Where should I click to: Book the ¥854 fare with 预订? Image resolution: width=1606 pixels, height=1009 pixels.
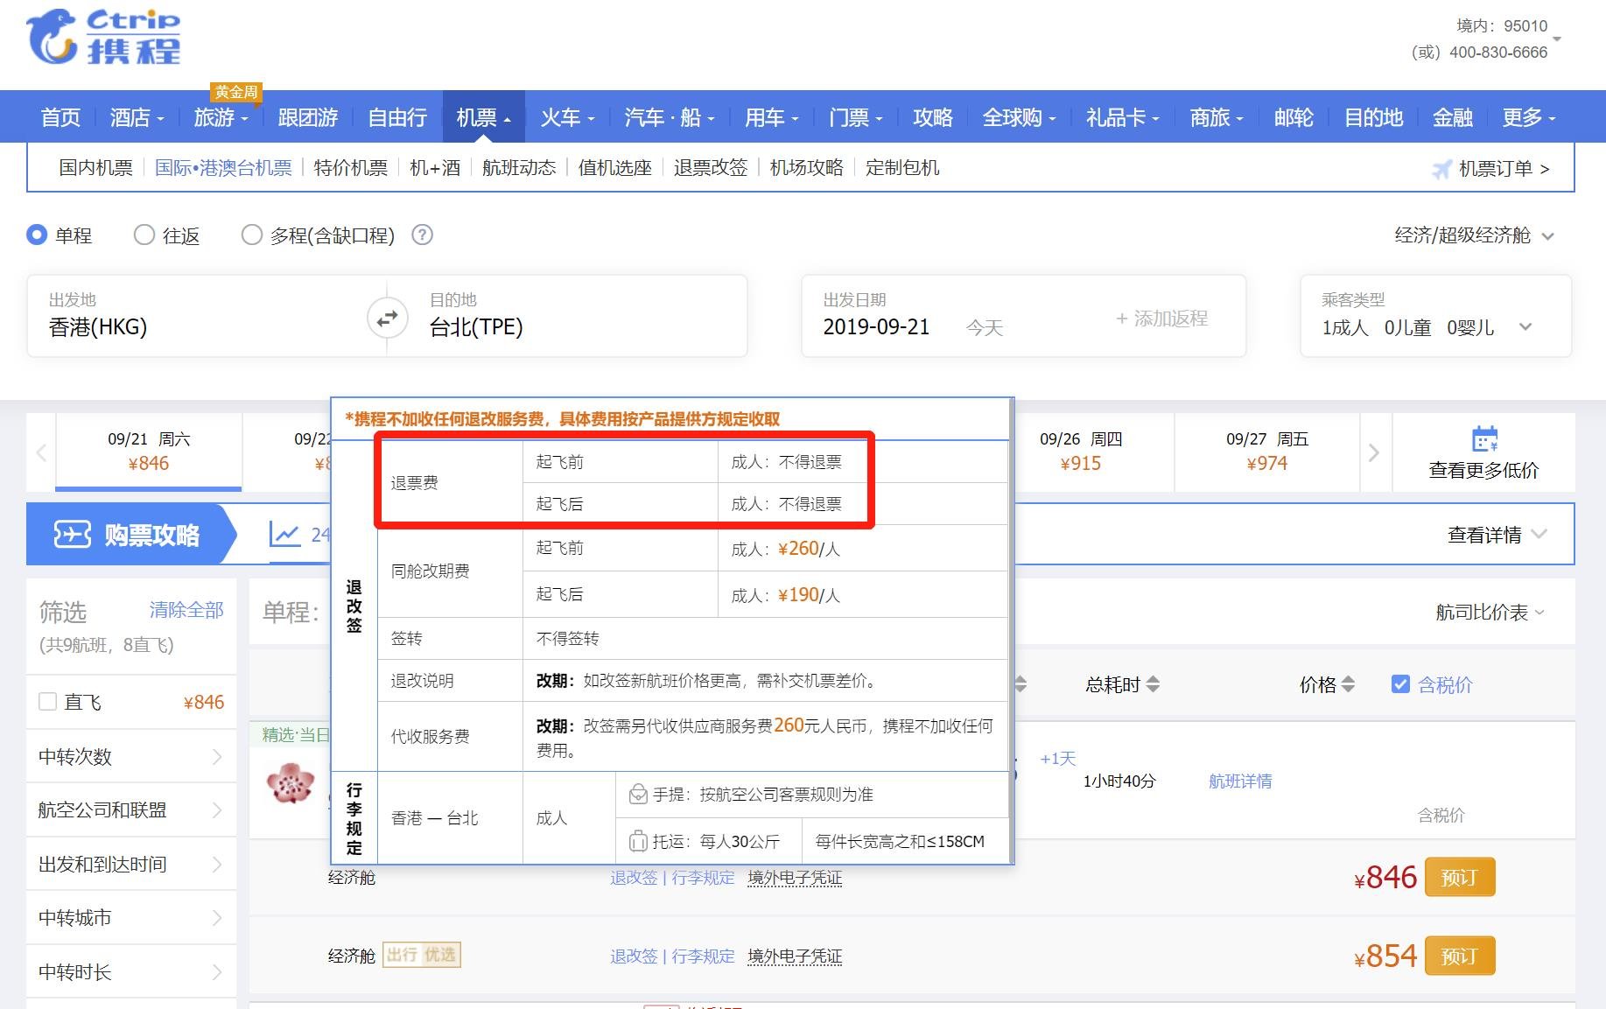coord(1460,956)
